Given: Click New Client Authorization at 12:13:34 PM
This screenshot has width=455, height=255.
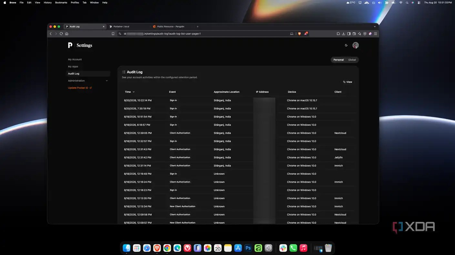Looking at the screenshot, I should click(183, 206).
